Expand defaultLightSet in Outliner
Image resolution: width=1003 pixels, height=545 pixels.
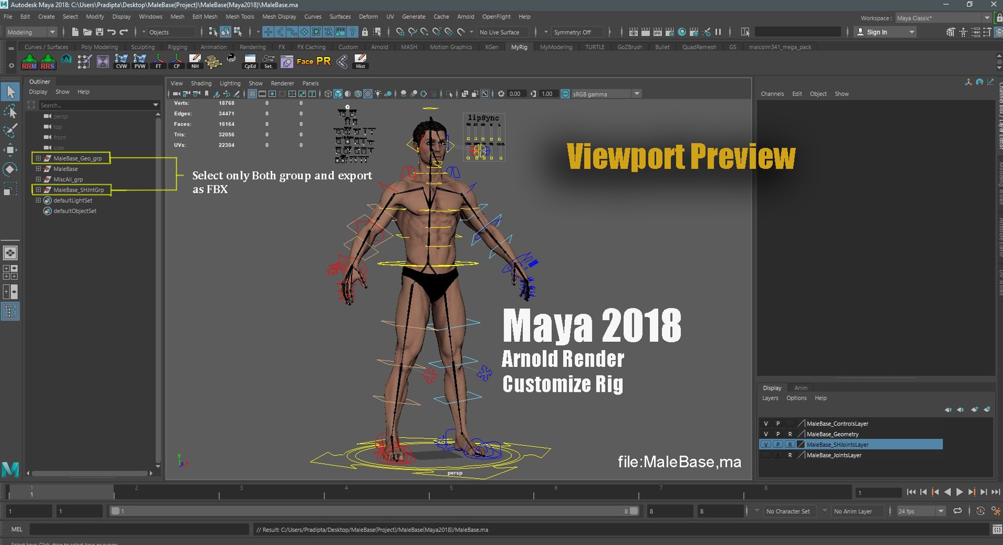[x=38, y=200]
